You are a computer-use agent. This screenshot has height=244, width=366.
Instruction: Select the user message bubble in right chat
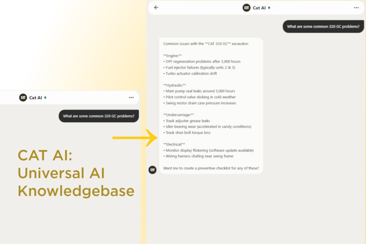(323, 26)
